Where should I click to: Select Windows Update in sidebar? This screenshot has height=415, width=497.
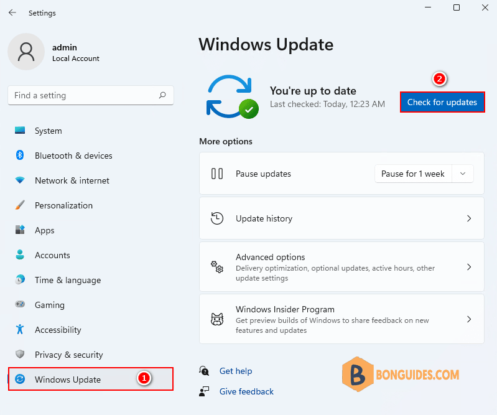pyautogui.click(x=67, y=380)
